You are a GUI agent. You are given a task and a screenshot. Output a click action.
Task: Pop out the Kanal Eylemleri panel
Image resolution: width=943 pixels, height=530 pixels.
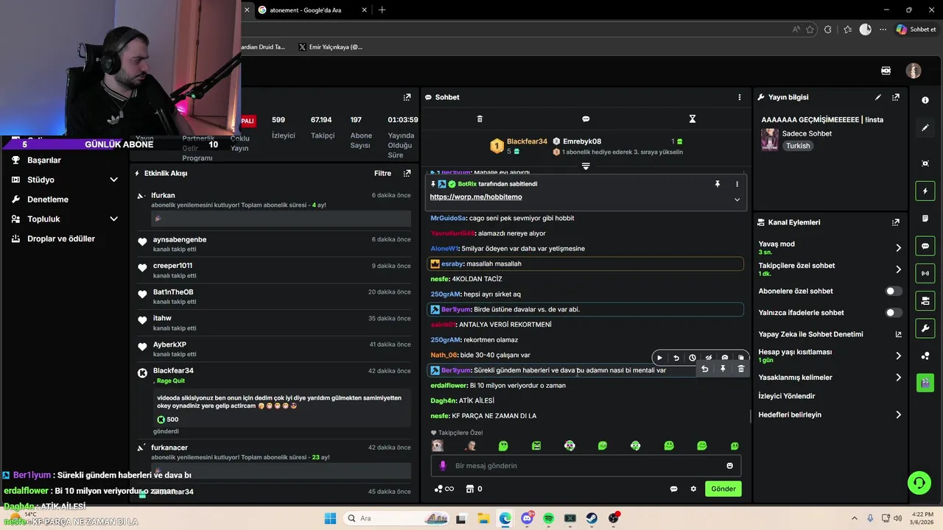coord(896,222)
